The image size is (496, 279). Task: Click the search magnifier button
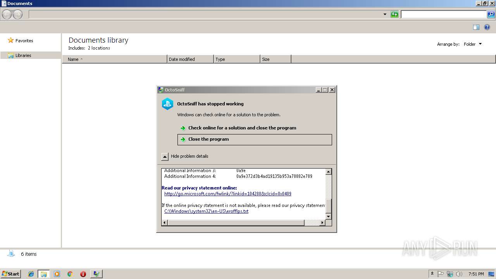tap(491, 14)
